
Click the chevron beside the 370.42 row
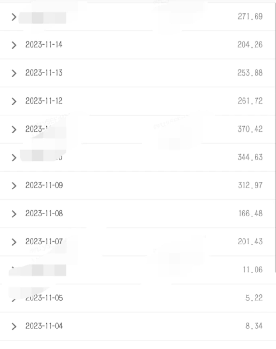pyautogui.click(x=14, y=130)
